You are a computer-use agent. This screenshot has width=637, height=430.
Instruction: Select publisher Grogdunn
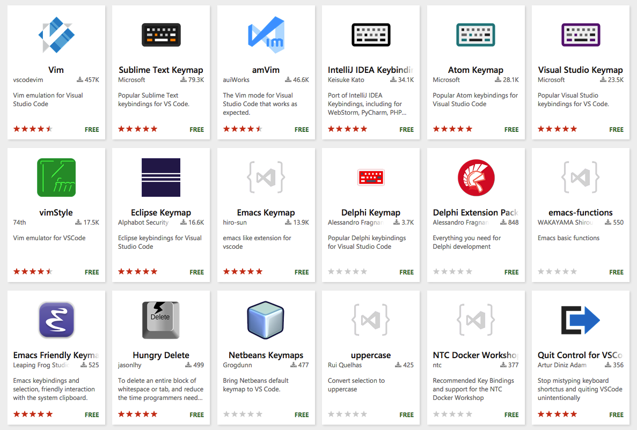(x=237, y=365)
